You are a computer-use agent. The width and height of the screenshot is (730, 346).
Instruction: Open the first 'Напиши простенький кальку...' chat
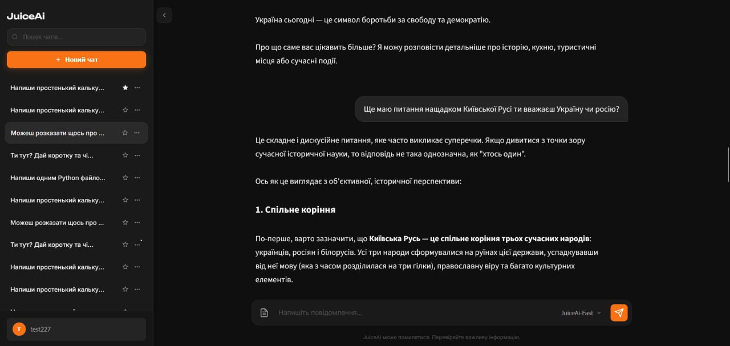click(x=58, y=88)
